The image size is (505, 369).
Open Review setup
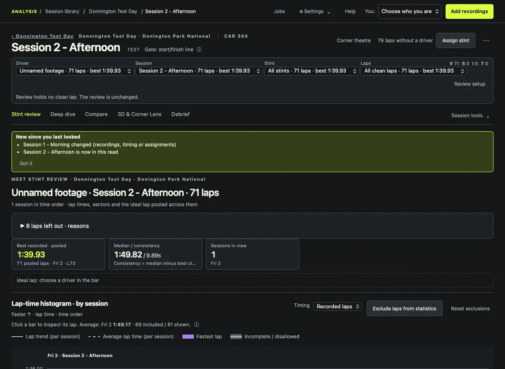pyautogui.click(x=470, y=84)
